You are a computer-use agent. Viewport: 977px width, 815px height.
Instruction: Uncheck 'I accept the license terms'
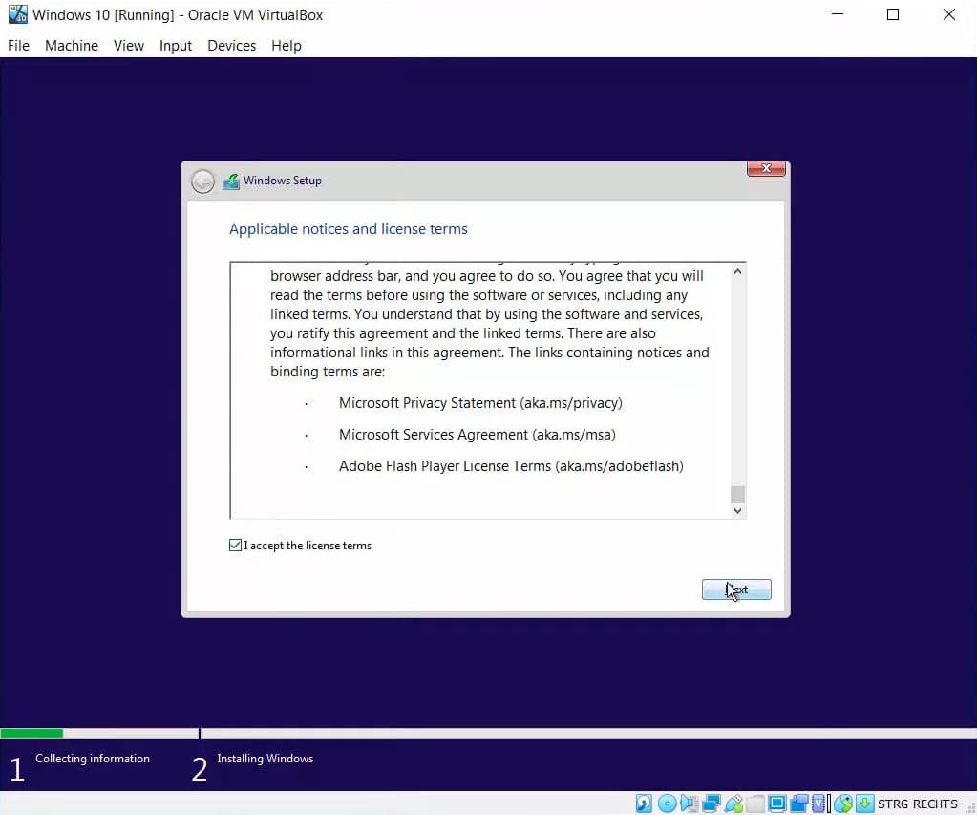tap(236, 546)
